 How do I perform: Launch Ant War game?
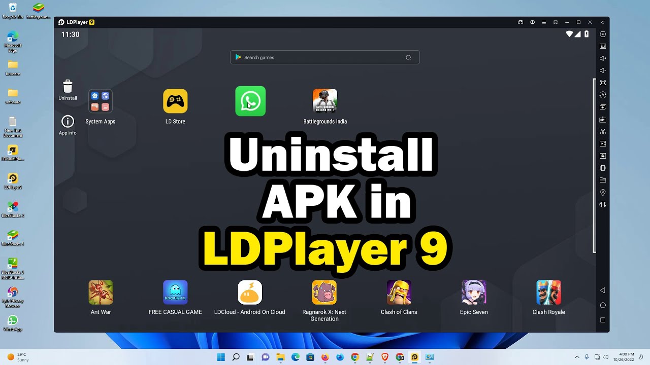(101, 293)
